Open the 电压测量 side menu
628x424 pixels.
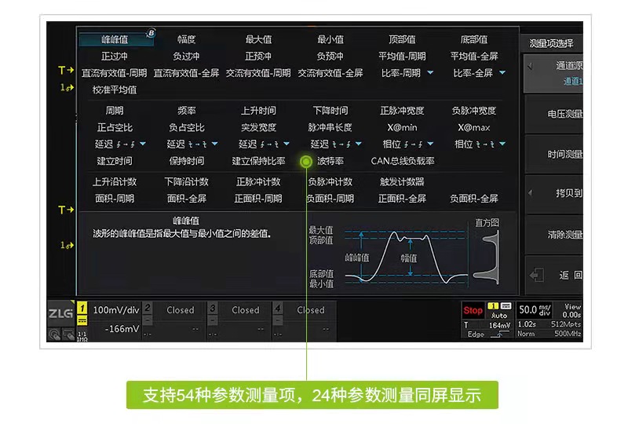[x=554, y=114]
